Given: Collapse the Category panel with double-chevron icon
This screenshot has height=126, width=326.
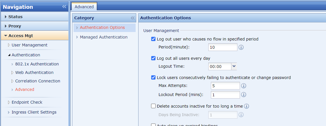Looking at the screenshot, I should 133,18.
